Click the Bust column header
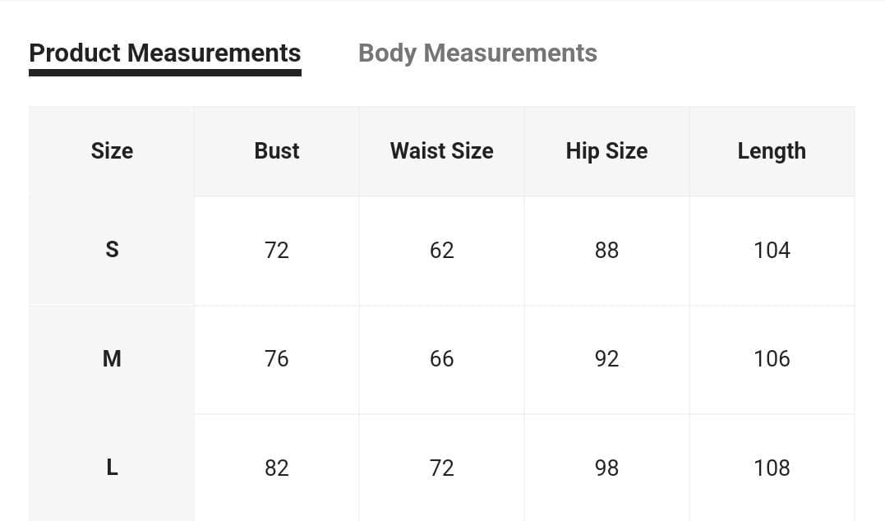The height and width of the screenshot is (521, 885). click(277, 150)
